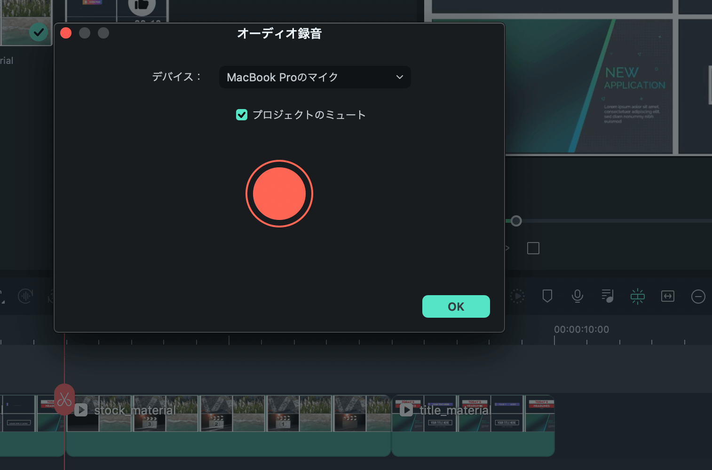Zoom out the timeline with the minus icon
This screenshot has width=712, height=470.
[698, 297]
